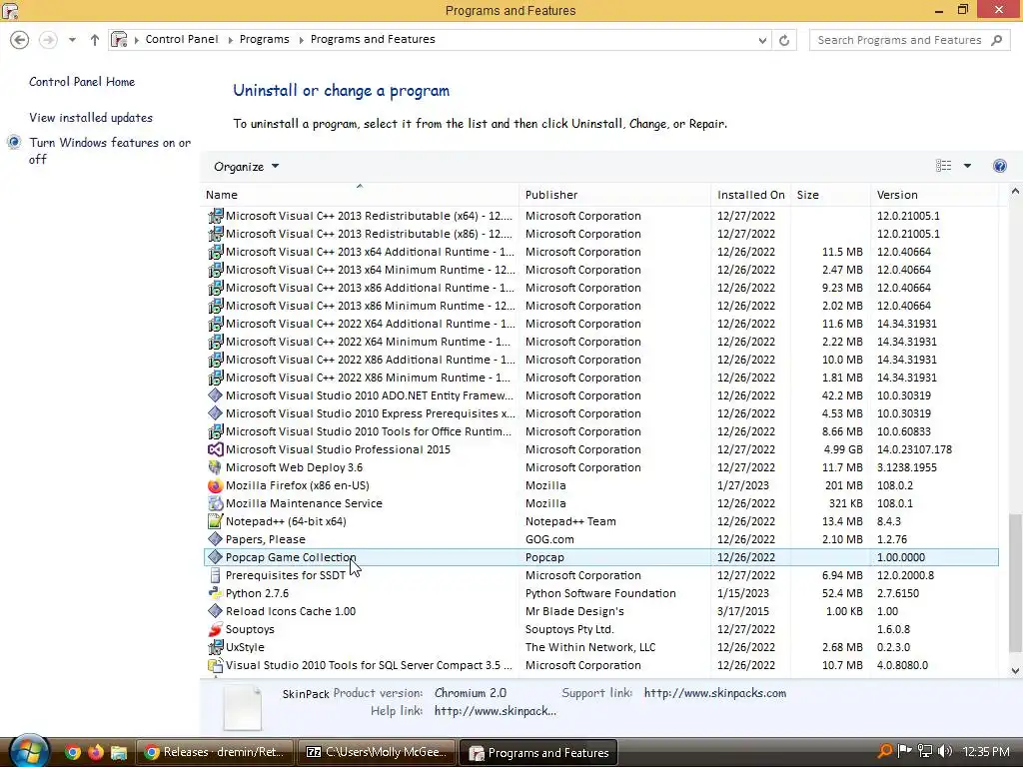Open the Windows Start orb

point(29,751)
